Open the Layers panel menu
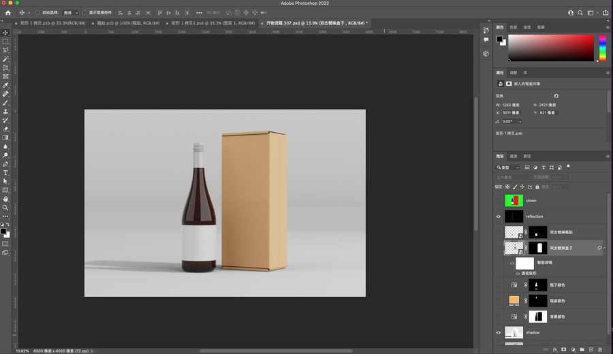The image size is (613, 354). [x=608, y=156]
